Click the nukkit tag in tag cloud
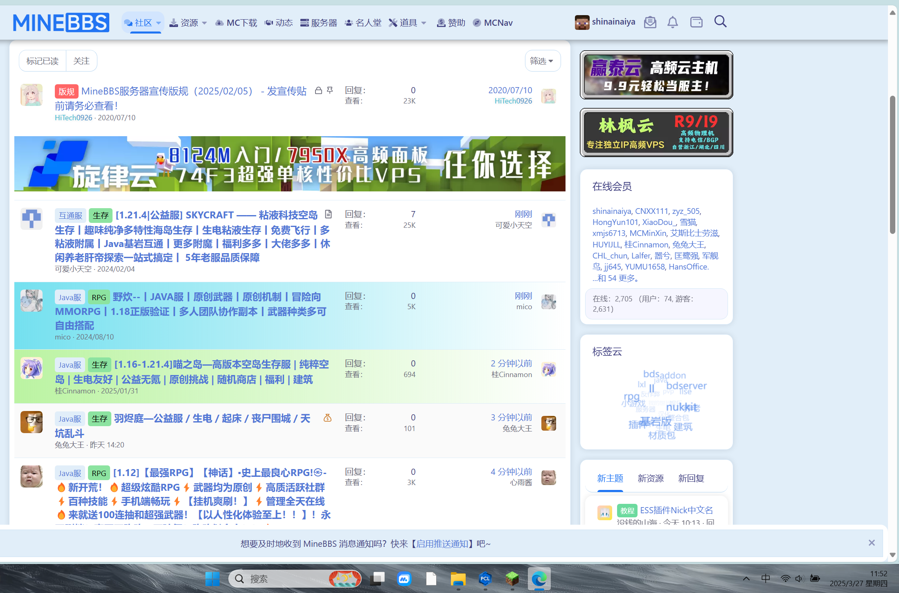The image size is (899, 593). pos(682,407)
